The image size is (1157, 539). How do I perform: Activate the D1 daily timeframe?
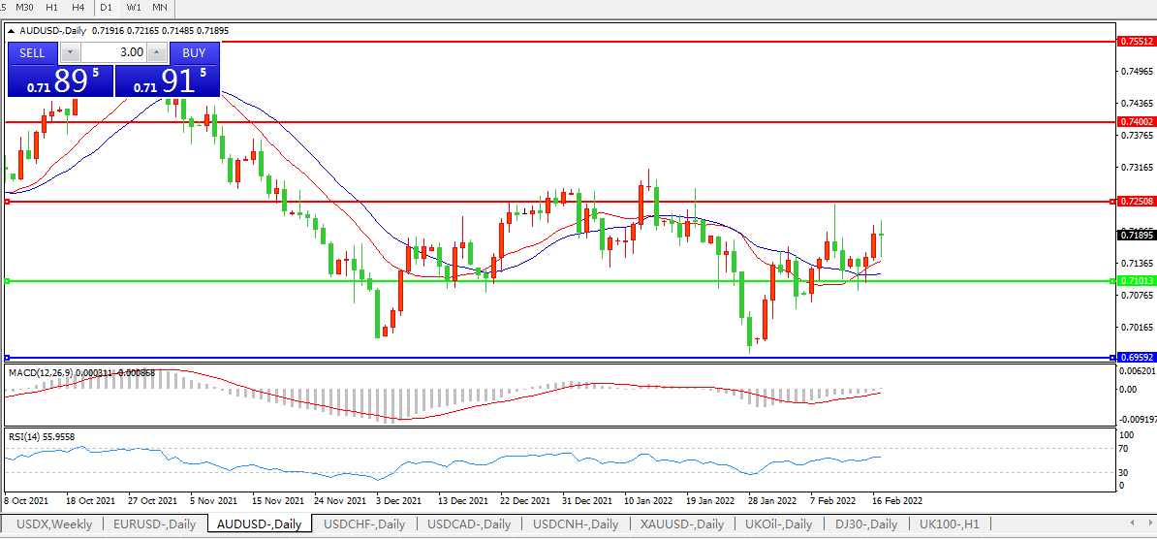pos(107,8)
